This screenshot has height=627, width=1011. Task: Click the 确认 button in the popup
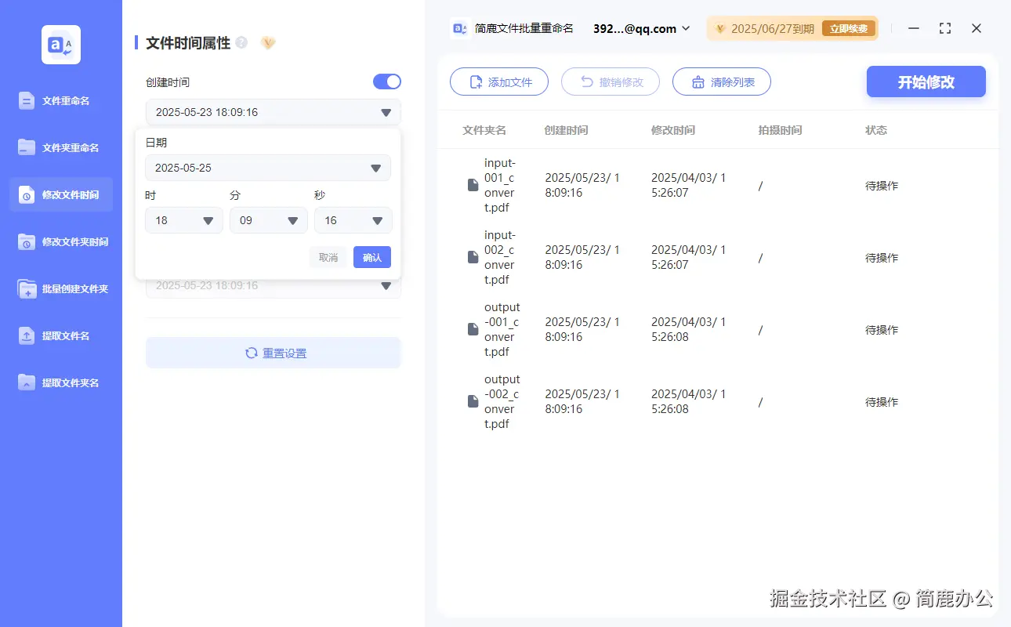[x=372, y=257]
